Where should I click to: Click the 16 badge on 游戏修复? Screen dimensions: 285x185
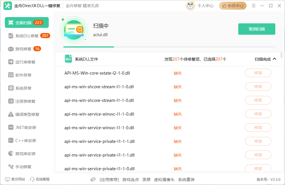click(37, 49)
